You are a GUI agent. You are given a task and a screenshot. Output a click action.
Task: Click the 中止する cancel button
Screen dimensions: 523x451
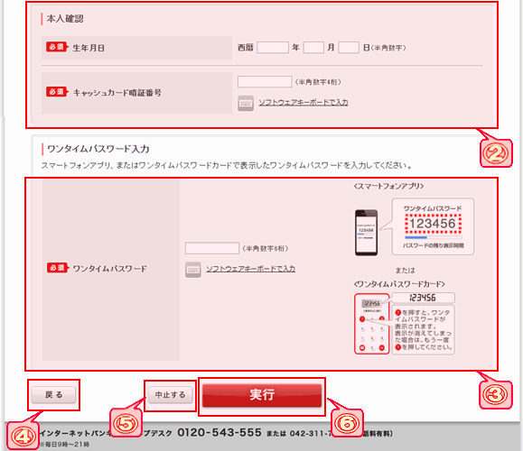pyautogui.click(x=170, y=395)
